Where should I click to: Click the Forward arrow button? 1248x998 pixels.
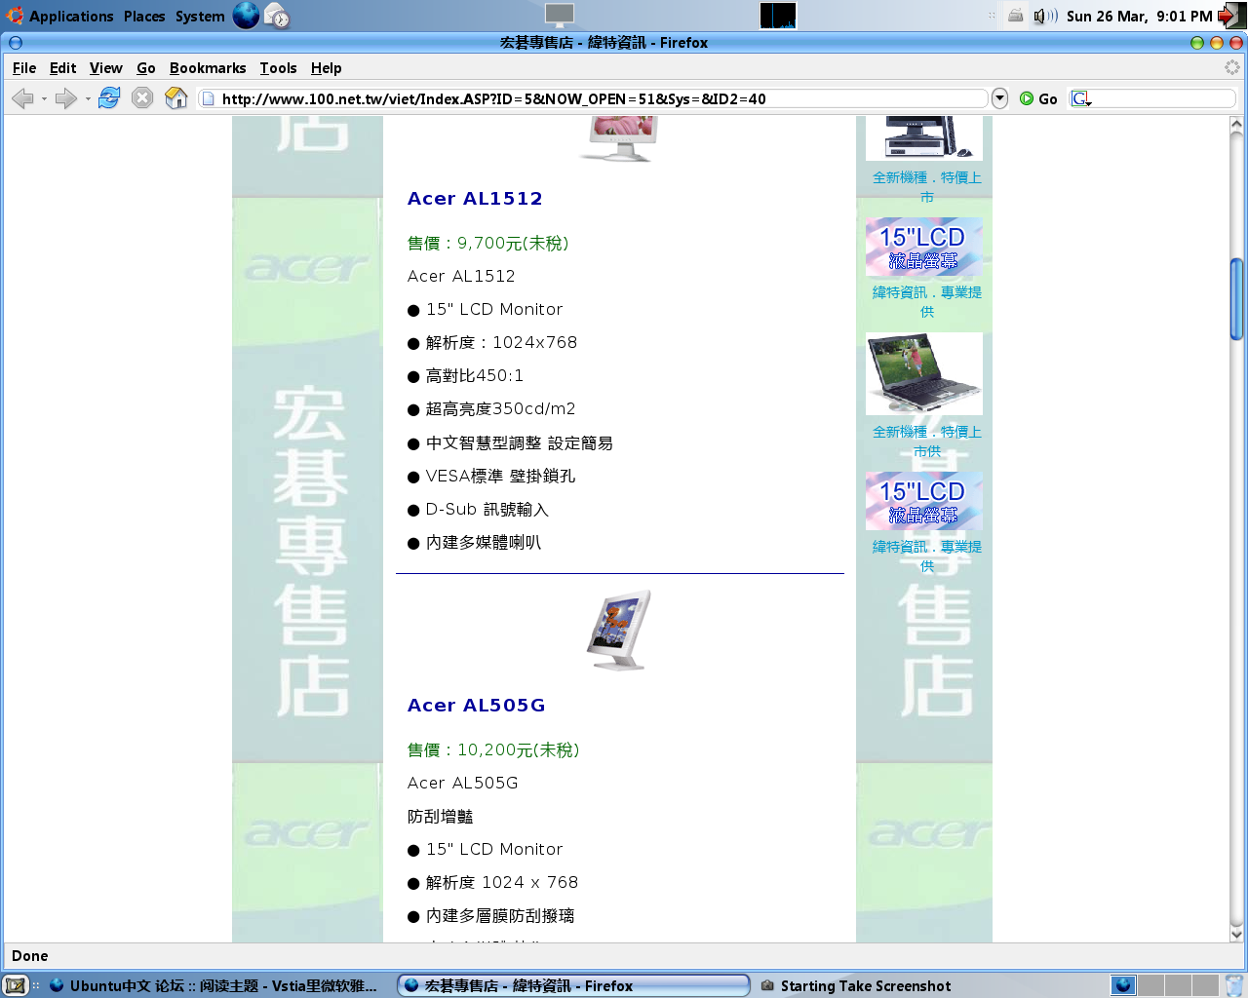[x=65, y=98]
